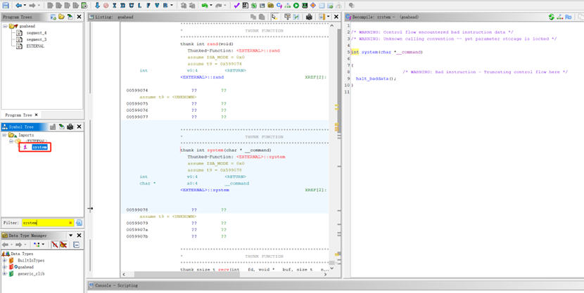Click the down arrow navigation icon

(97, 6)
